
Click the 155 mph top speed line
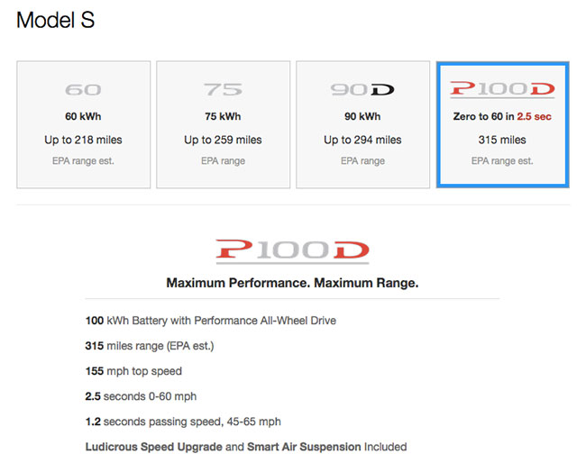point(133,371)
